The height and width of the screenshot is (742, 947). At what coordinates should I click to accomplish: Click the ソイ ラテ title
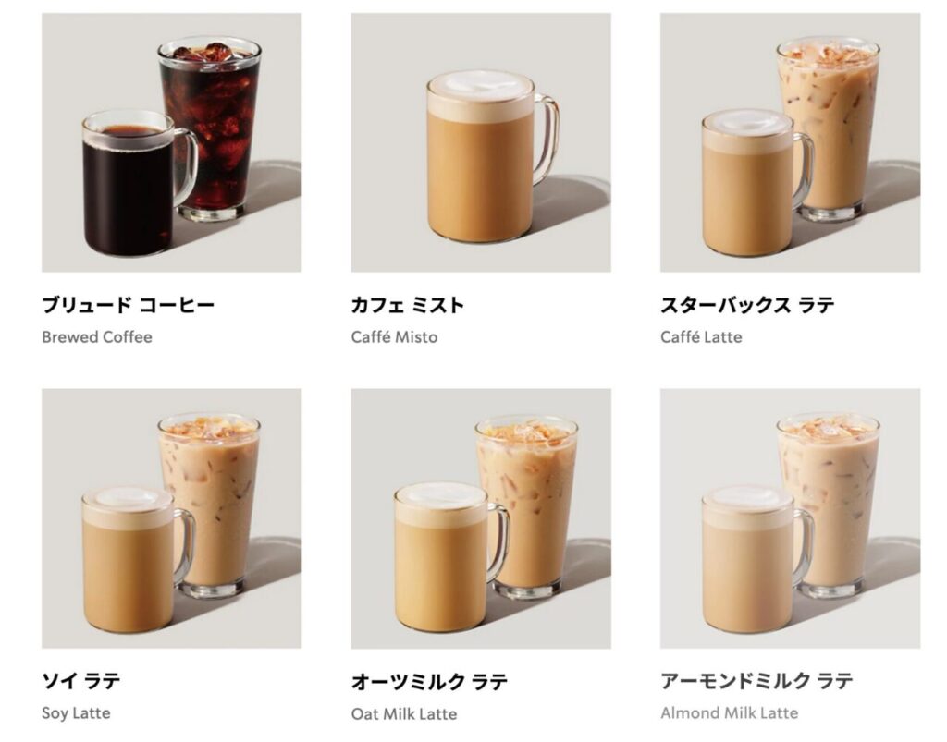[x=81, y=680]
